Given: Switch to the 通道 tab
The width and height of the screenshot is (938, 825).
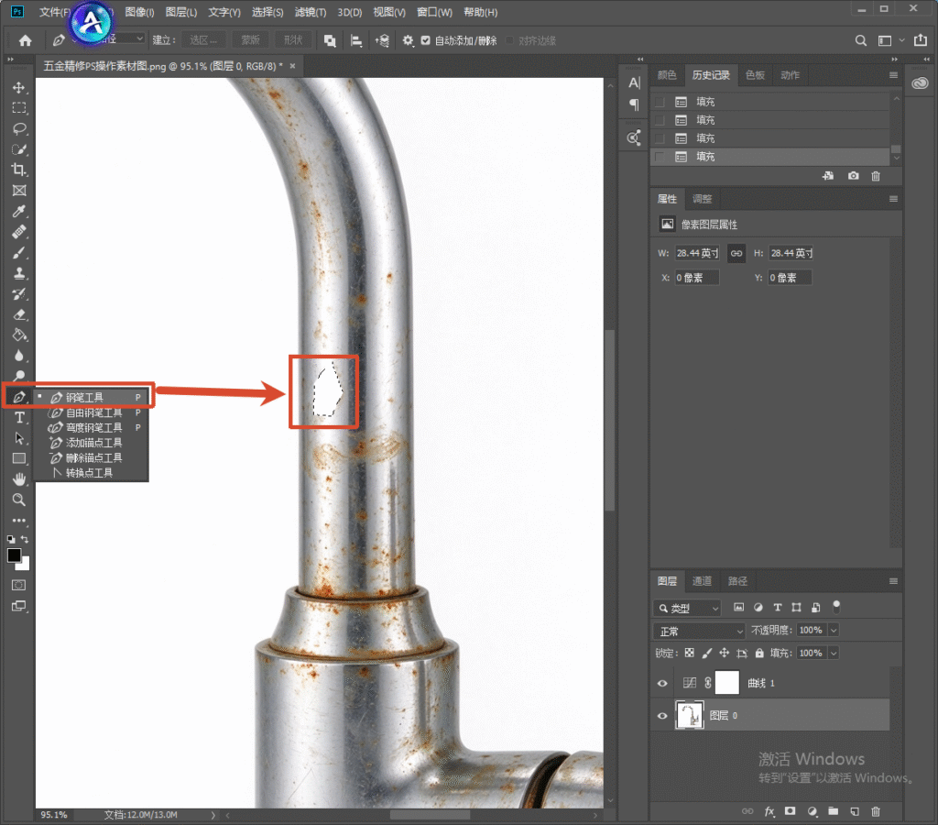Looking at the screenshot, I should (702, 581).
